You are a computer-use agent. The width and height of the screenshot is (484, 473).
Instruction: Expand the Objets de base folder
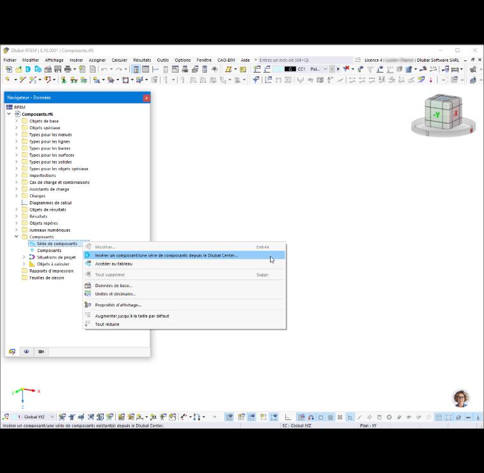pyautogui.click(x=17, y=121)
